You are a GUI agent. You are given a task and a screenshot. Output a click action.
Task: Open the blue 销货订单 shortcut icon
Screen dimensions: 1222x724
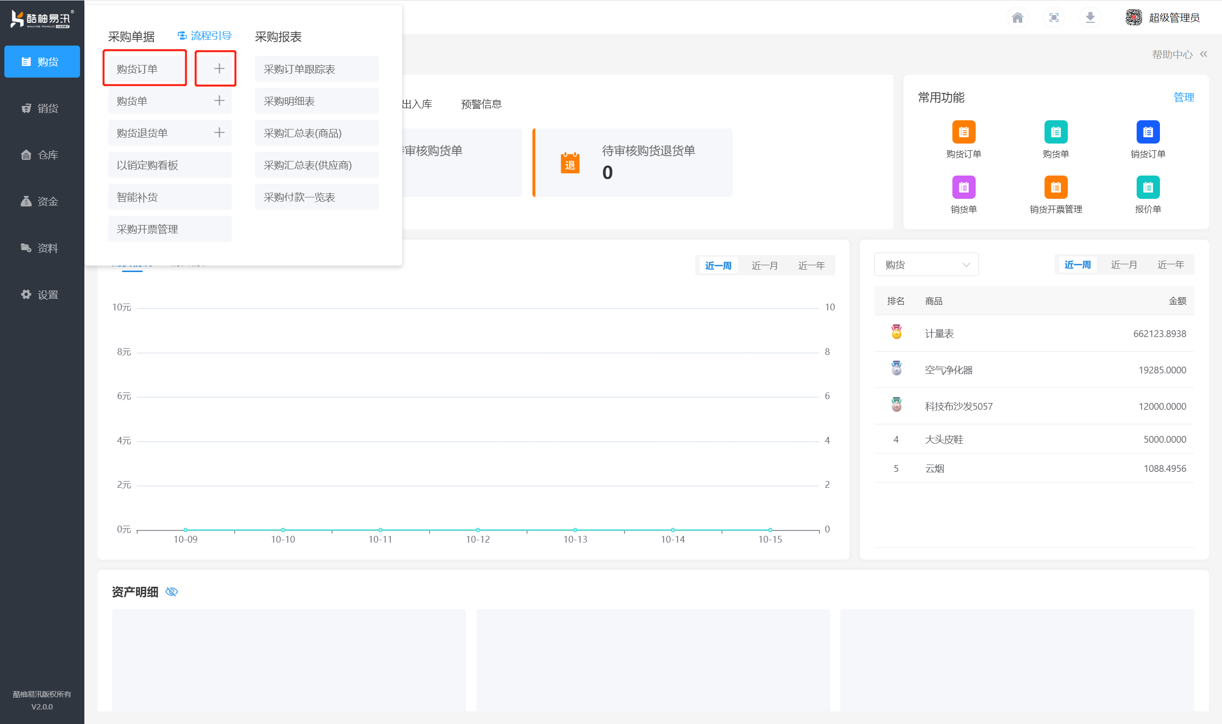point(1147,132)
